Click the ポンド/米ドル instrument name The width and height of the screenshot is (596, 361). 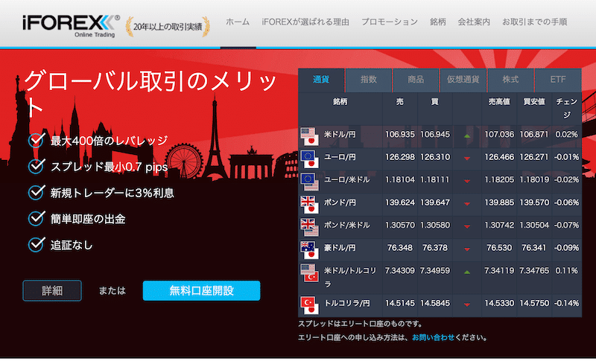[x=346, y=225]
